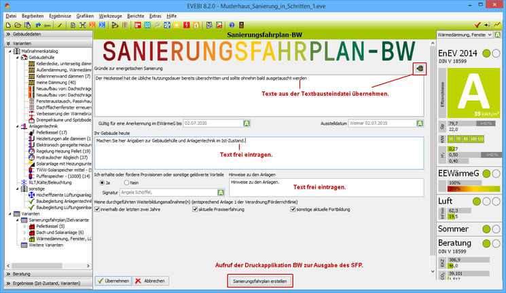Click the green Sommer status circle
The width and height of the screenshot is (506, 293).
pyautogui.click(x=486, y=229)
